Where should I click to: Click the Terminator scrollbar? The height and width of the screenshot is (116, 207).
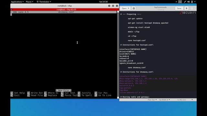tap(118, 54)
